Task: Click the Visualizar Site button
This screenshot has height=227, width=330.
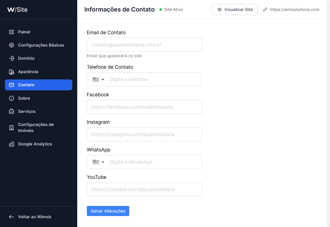Action: click(x=235, y=10)
